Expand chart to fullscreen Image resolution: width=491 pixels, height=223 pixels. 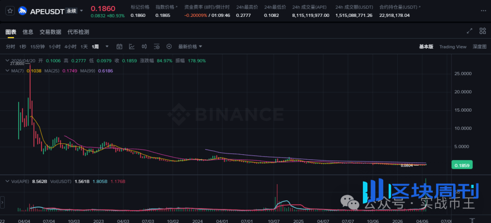469,31
